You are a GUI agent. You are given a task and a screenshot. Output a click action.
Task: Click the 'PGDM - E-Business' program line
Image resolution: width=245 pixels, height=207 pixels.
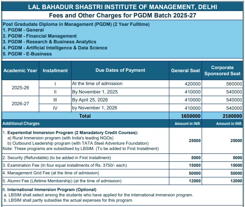click(27, 54)
